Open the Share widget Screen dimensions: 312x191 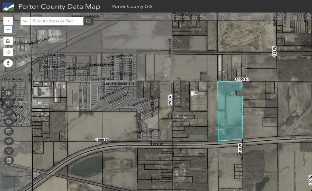click(x=9, y=150)
